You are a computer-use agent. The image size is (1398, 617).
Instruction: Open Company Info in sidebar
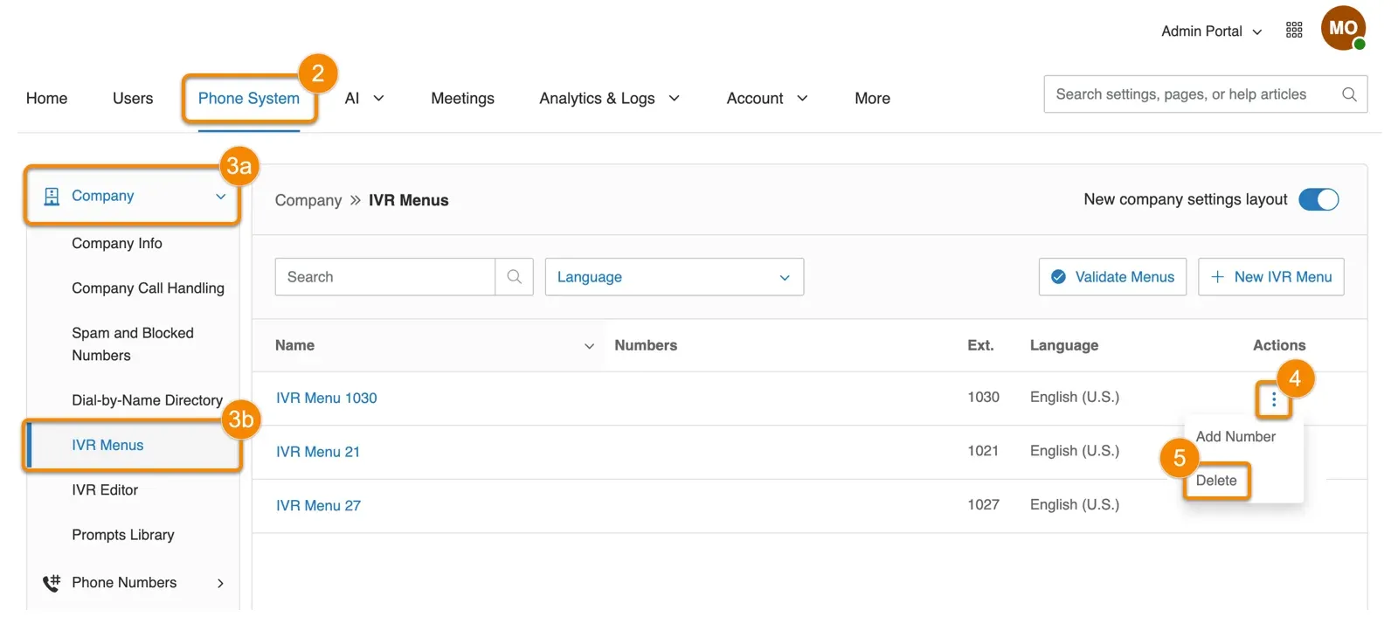pos(117,243)
